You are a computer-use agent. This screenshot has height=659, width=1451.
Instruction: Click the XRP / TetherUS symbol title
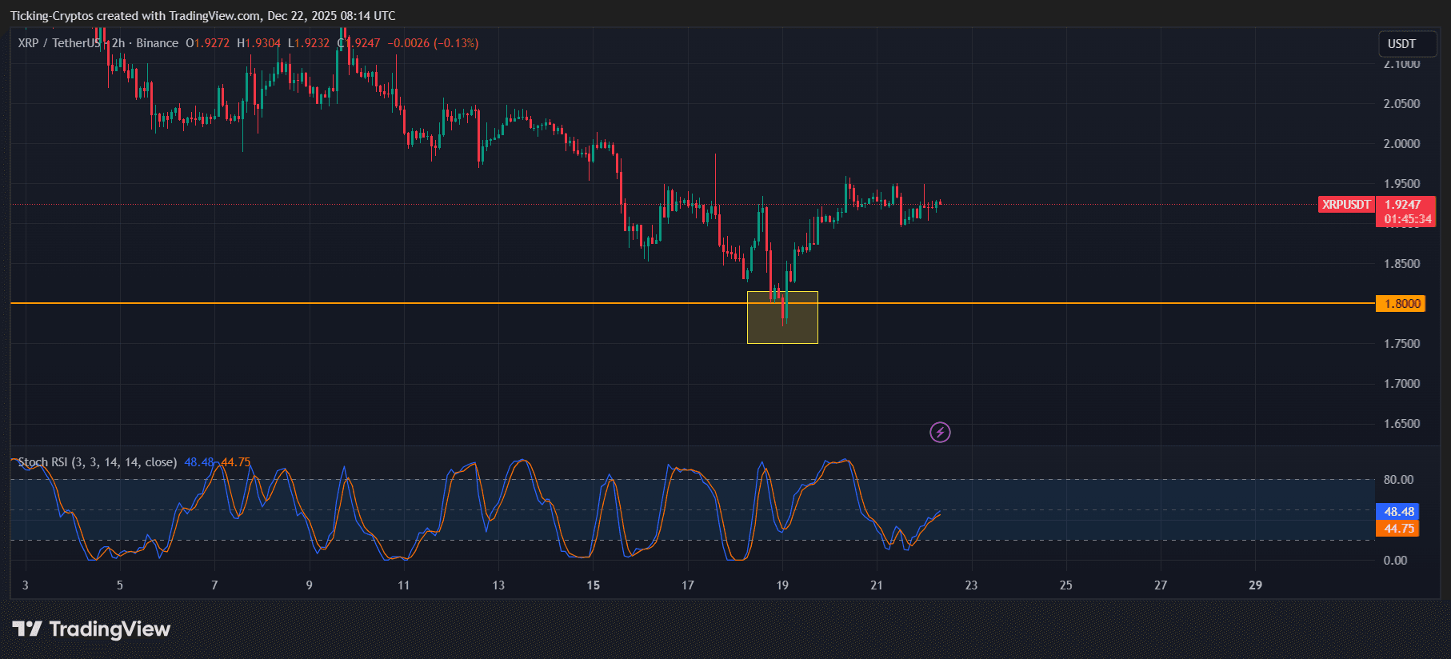(x=59, y=43)
